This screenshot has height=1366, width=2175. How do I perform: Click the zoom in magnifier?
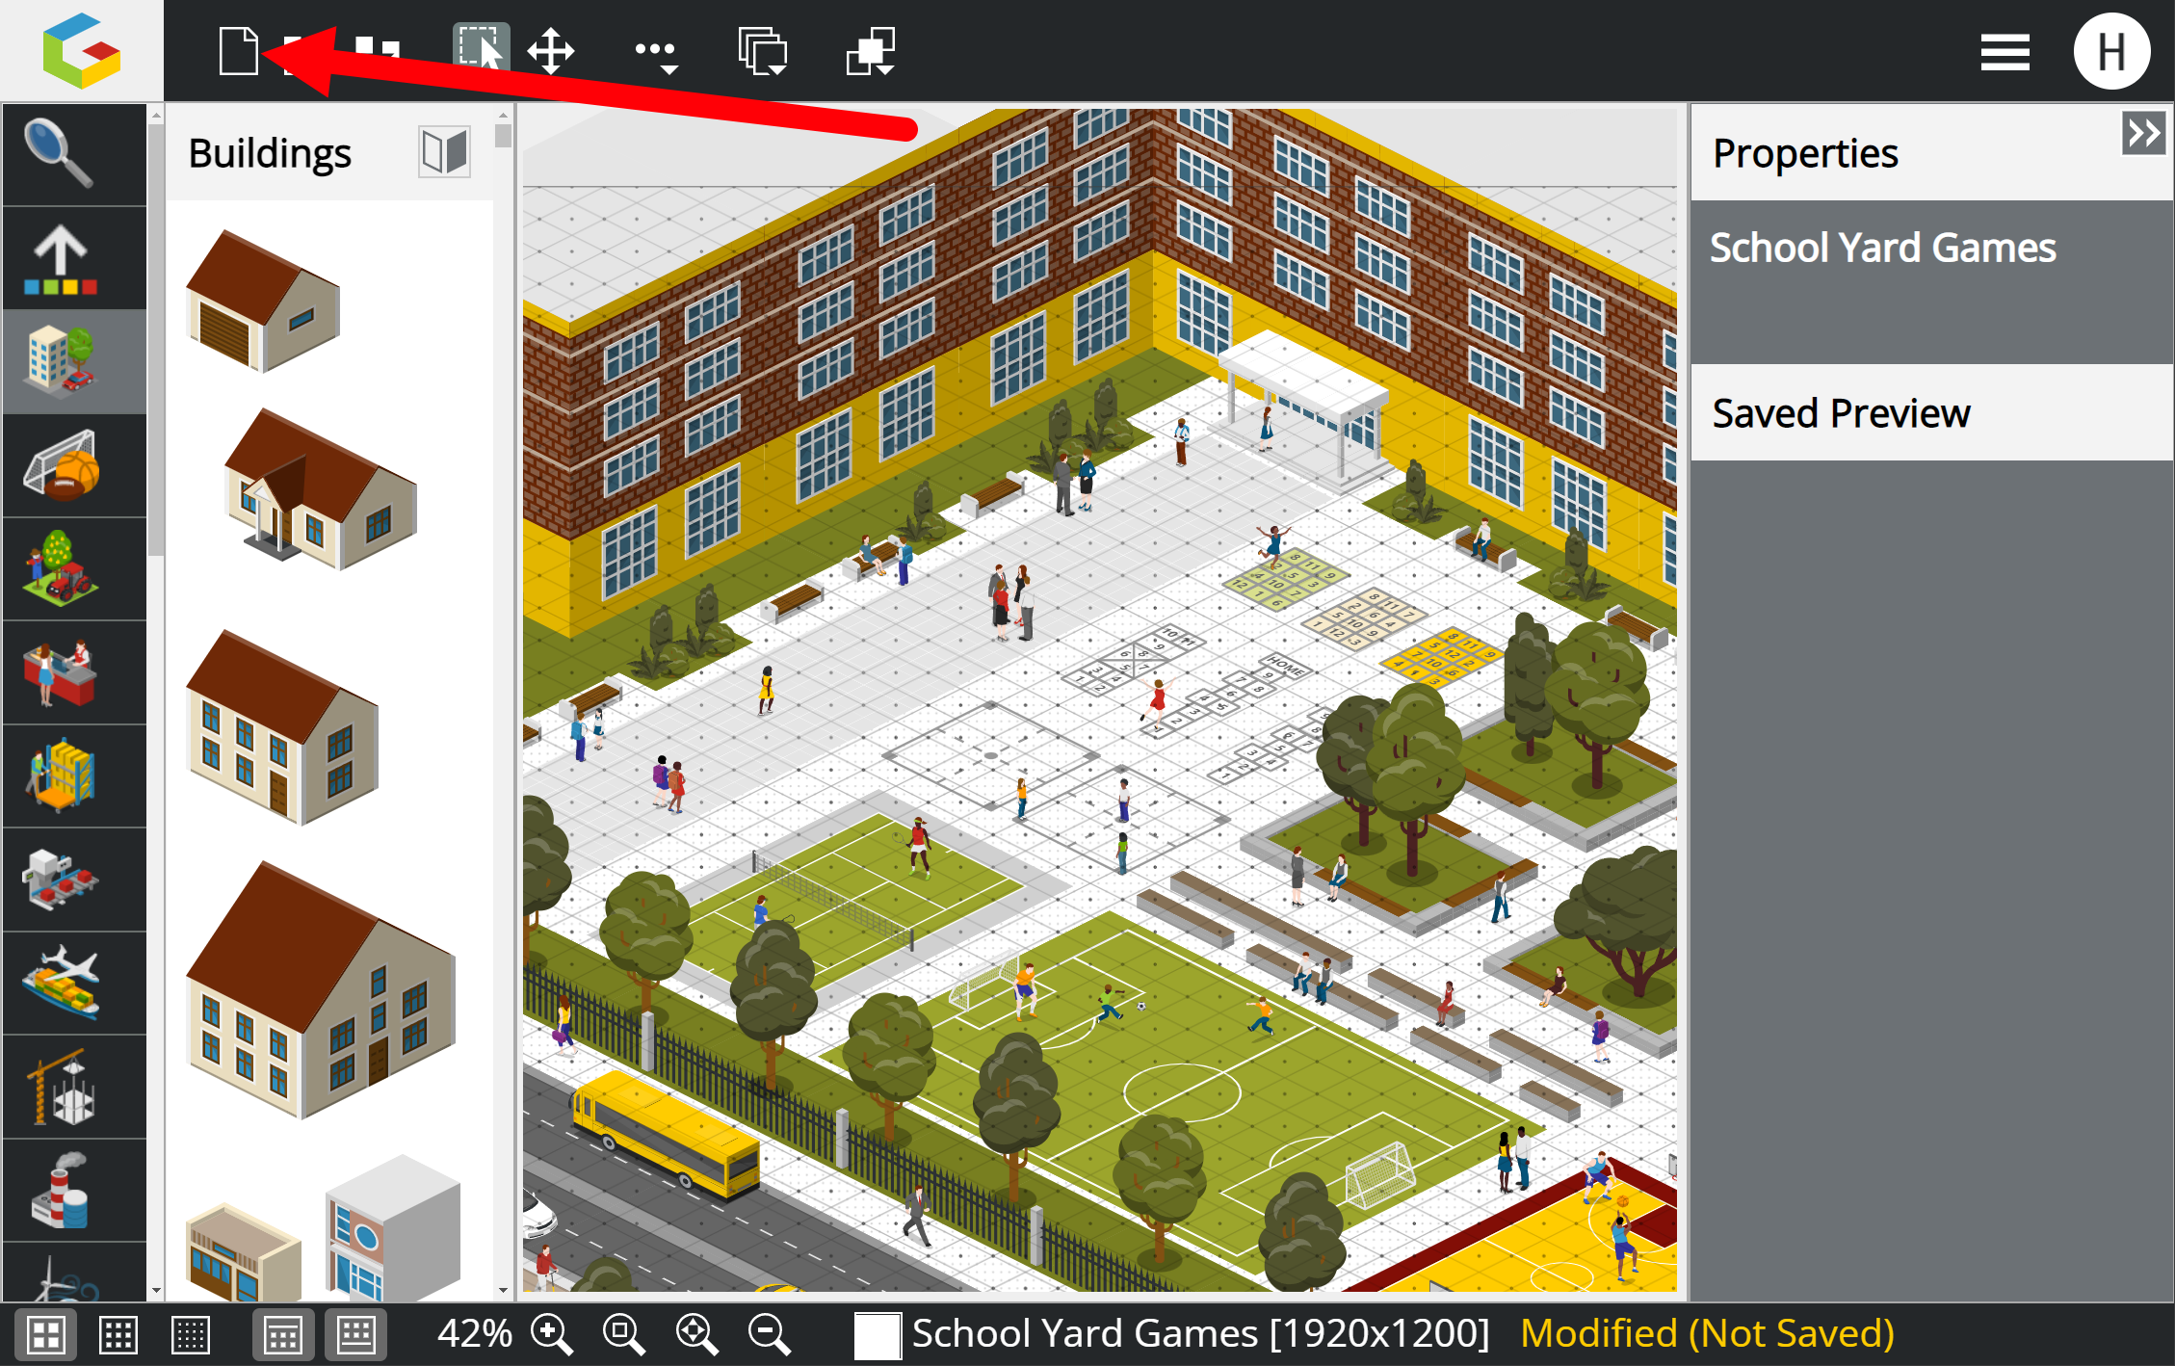[x=552, y=1334]
